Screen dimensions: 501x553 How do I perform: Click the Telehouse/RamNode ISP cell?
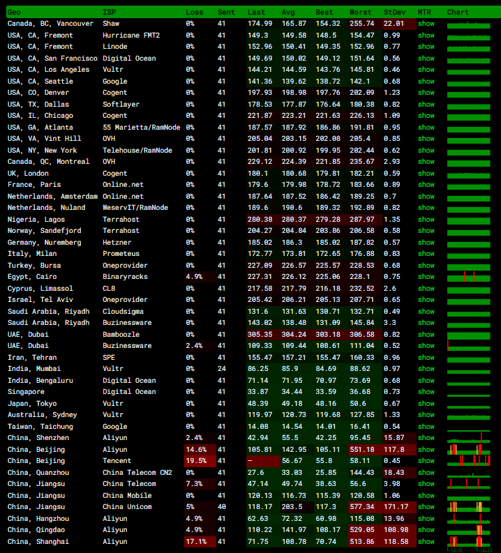coord(137,150)
